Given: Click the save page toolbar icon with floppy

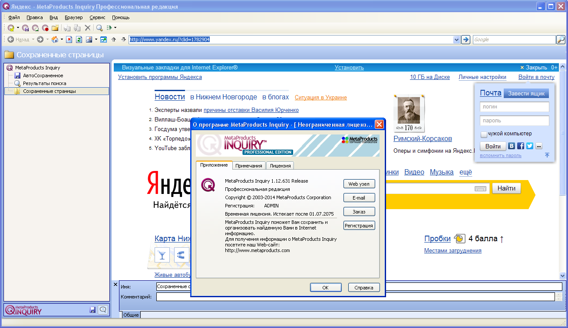Looking at the screenshot, I should 26,28.
